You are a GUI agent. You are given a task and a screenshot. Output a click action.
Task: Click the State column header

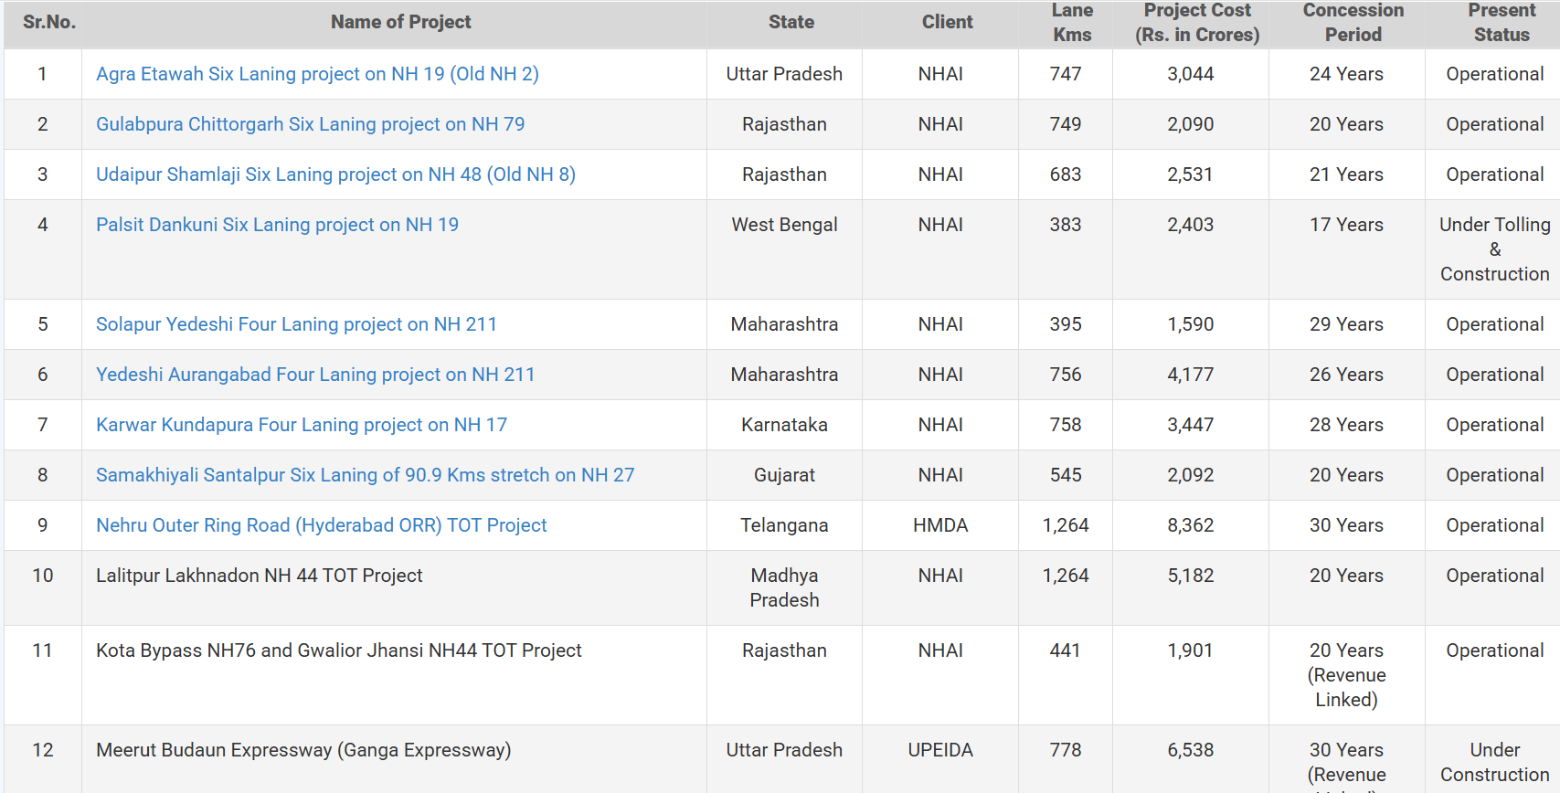[x=791, y=22]
